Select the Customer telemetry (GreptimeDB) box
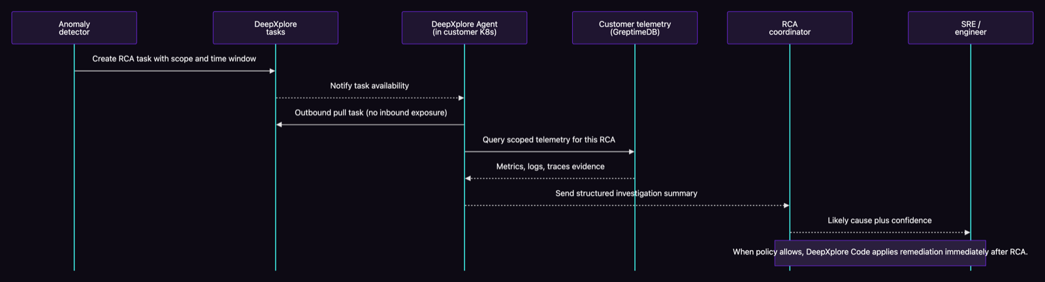This screenshot has height=282, width=1045. pyautogui.click(x=635, y=28)
